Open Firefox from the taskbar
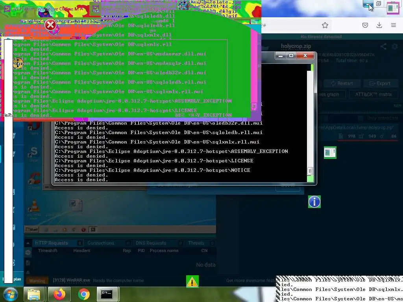This screenshot has height=302, width=403. point(59,294)
